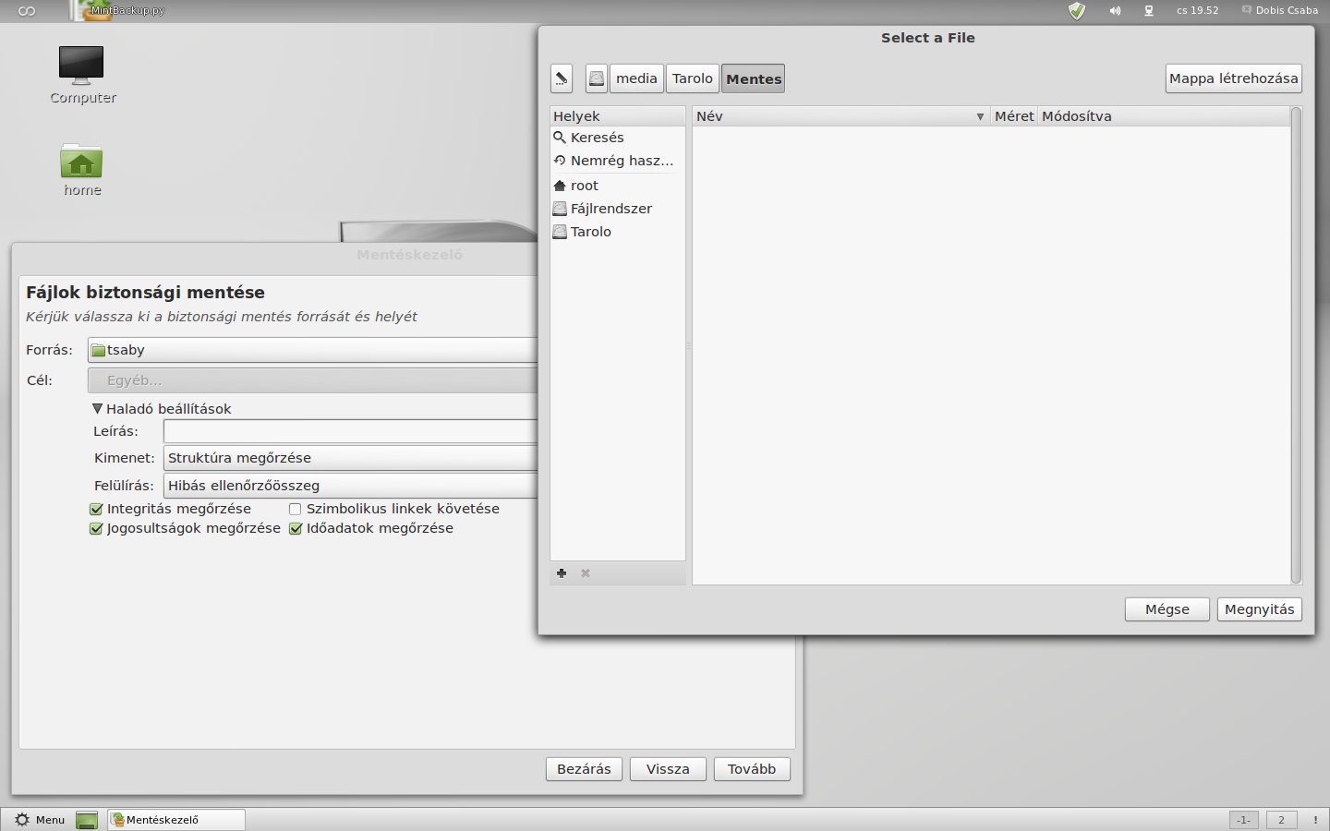Click the Megnyitás button

click(1260, 609)
